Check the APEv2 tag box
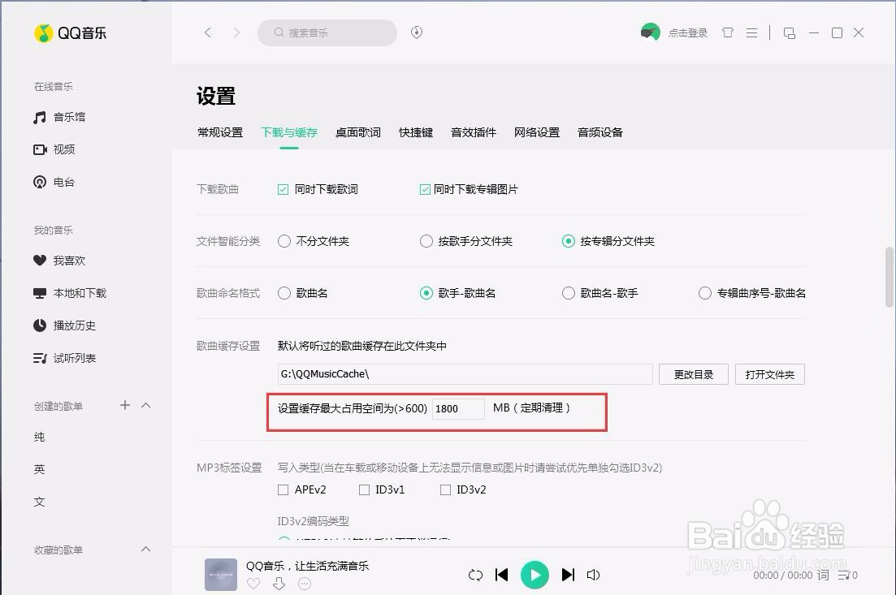The image size is (896, 595). (283, 489)
